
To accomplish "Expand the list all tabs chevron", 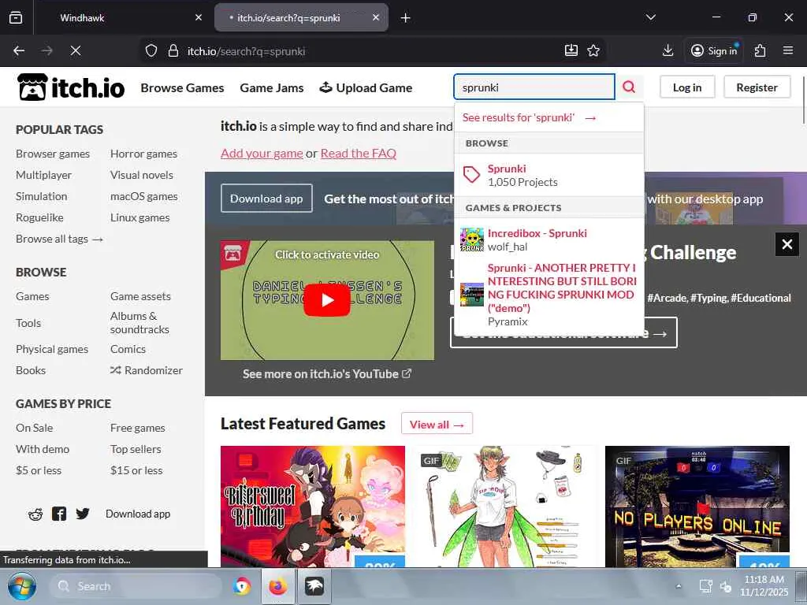I will pos(650,17).
